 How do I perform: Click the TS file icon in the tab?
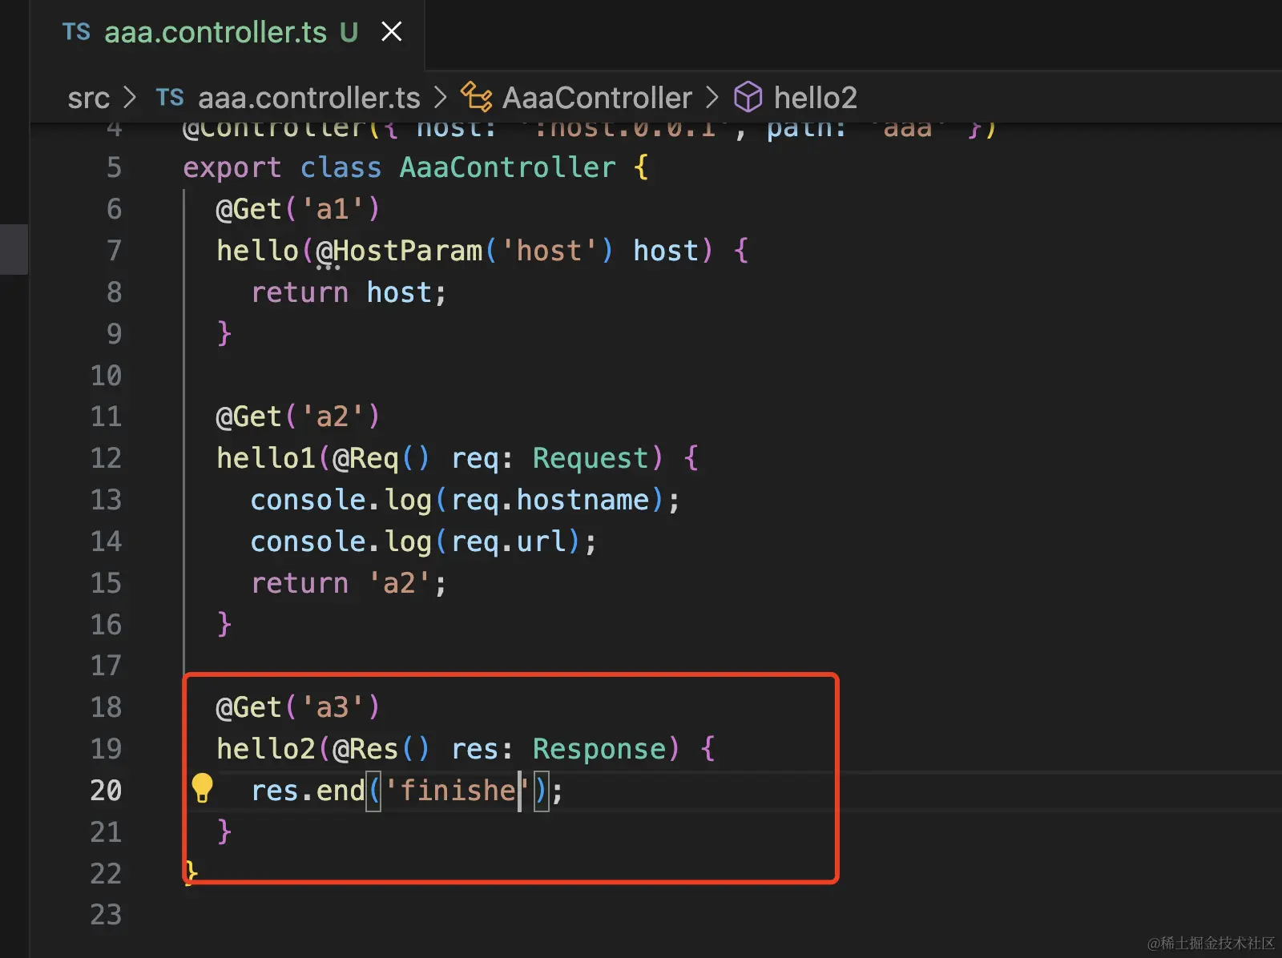76,32
